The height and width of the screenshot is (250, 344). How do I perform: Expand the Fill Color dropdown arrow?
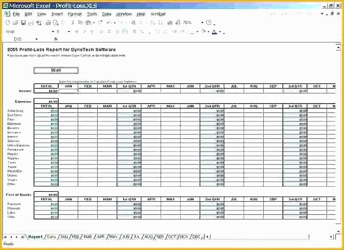coord(208,32)
